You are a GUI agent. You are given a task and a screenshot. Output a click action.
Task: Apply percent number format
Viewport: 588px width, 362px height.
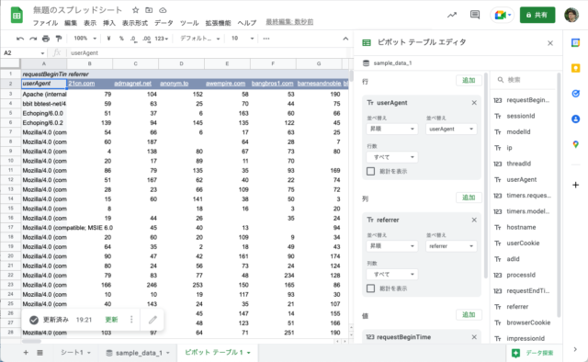[121, 39]
